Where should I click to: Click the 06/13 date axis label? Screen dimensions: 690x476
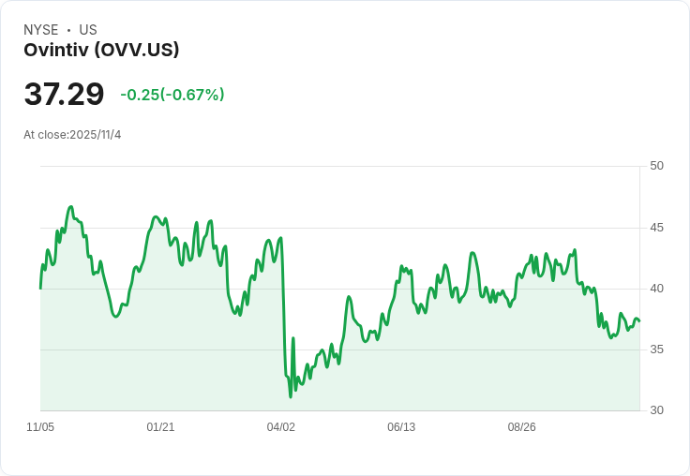401,427
